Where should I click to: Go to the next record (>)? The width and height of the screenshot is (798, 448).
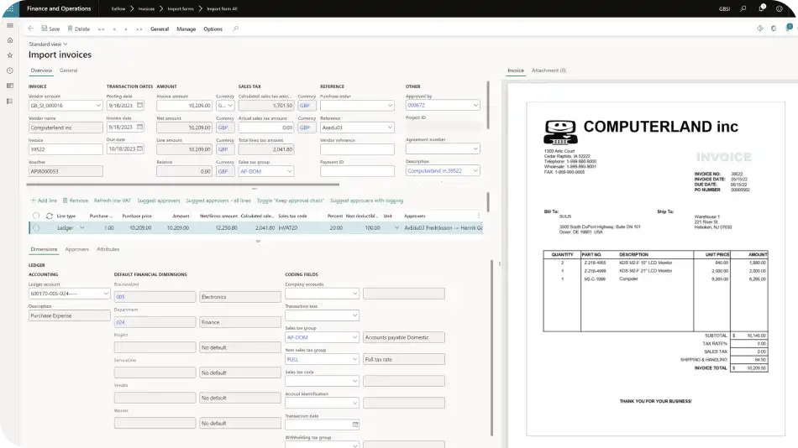pos(126,29)
